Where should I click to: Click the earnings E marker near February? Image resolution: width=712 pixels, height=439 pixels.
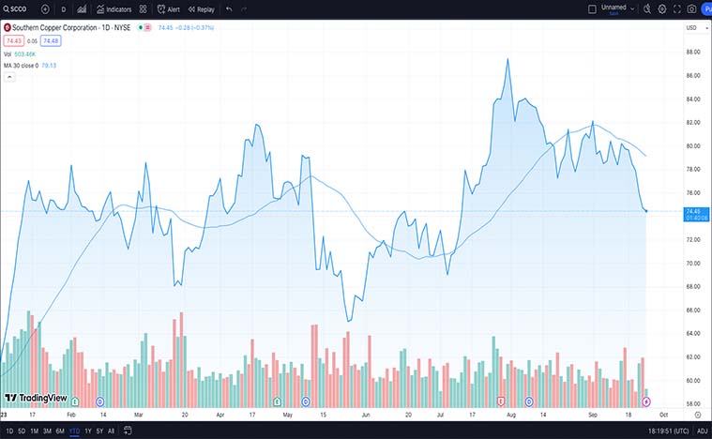pos(75,401)
